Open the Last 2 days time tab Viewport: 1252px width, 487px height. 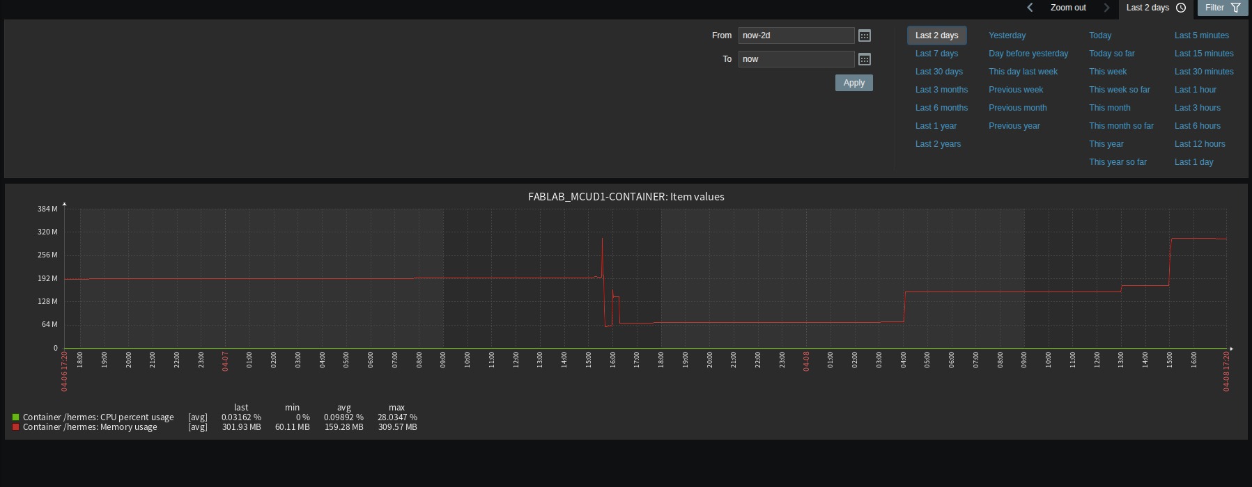coord(1147,8)
